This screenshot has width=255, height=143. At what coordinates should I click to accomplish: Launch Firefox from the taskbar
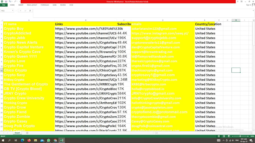coord(29,140)
